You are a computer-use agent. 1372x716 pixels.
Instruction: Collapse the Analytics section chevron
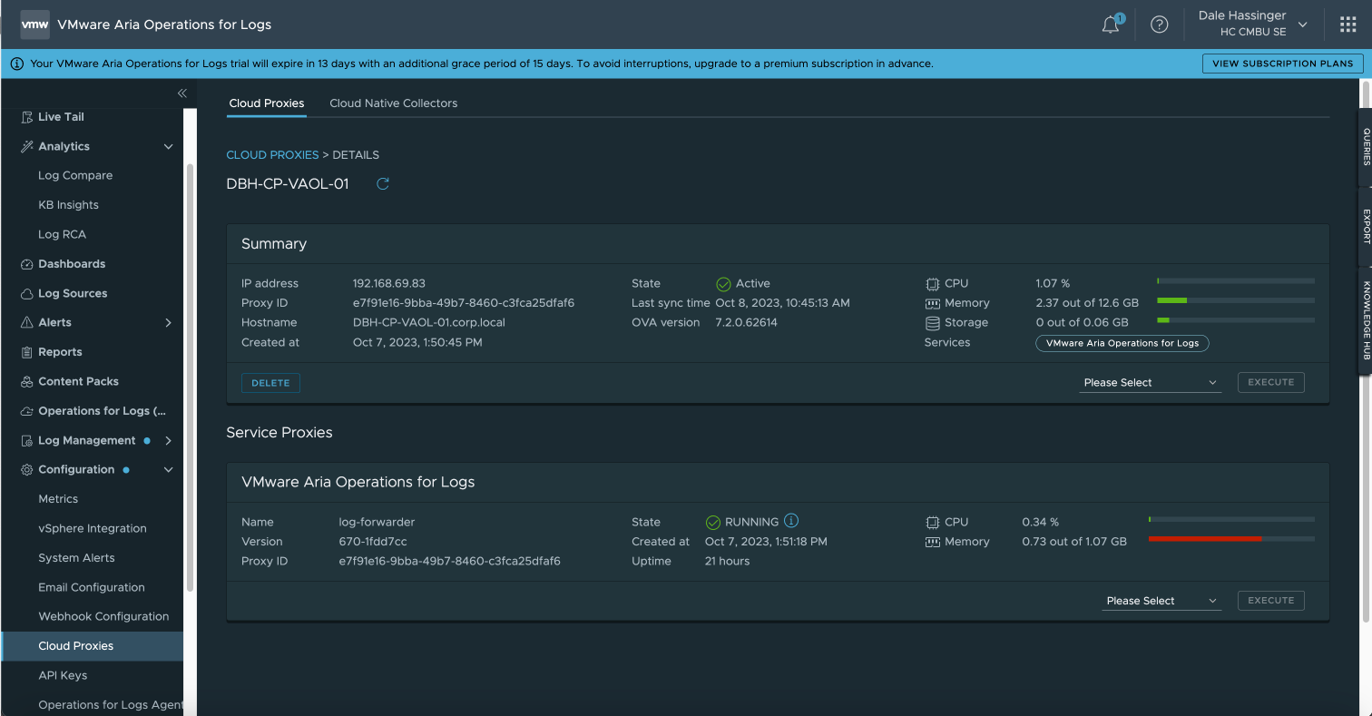tap(168, 146)
